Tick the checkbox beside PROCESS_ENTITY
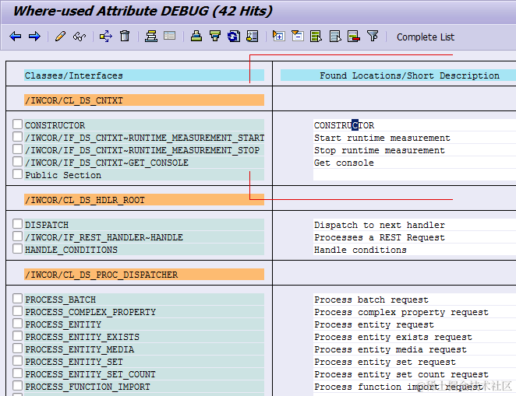Screen dimensions: 516x396 tap(17, 324)
